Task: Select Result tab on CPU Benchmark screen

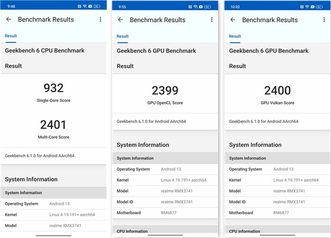Action: tap(11, 36)
